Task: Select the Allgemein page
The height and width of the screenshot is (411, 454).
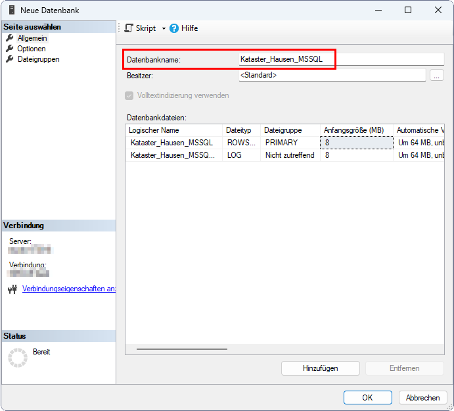Action: coord(32,38)
